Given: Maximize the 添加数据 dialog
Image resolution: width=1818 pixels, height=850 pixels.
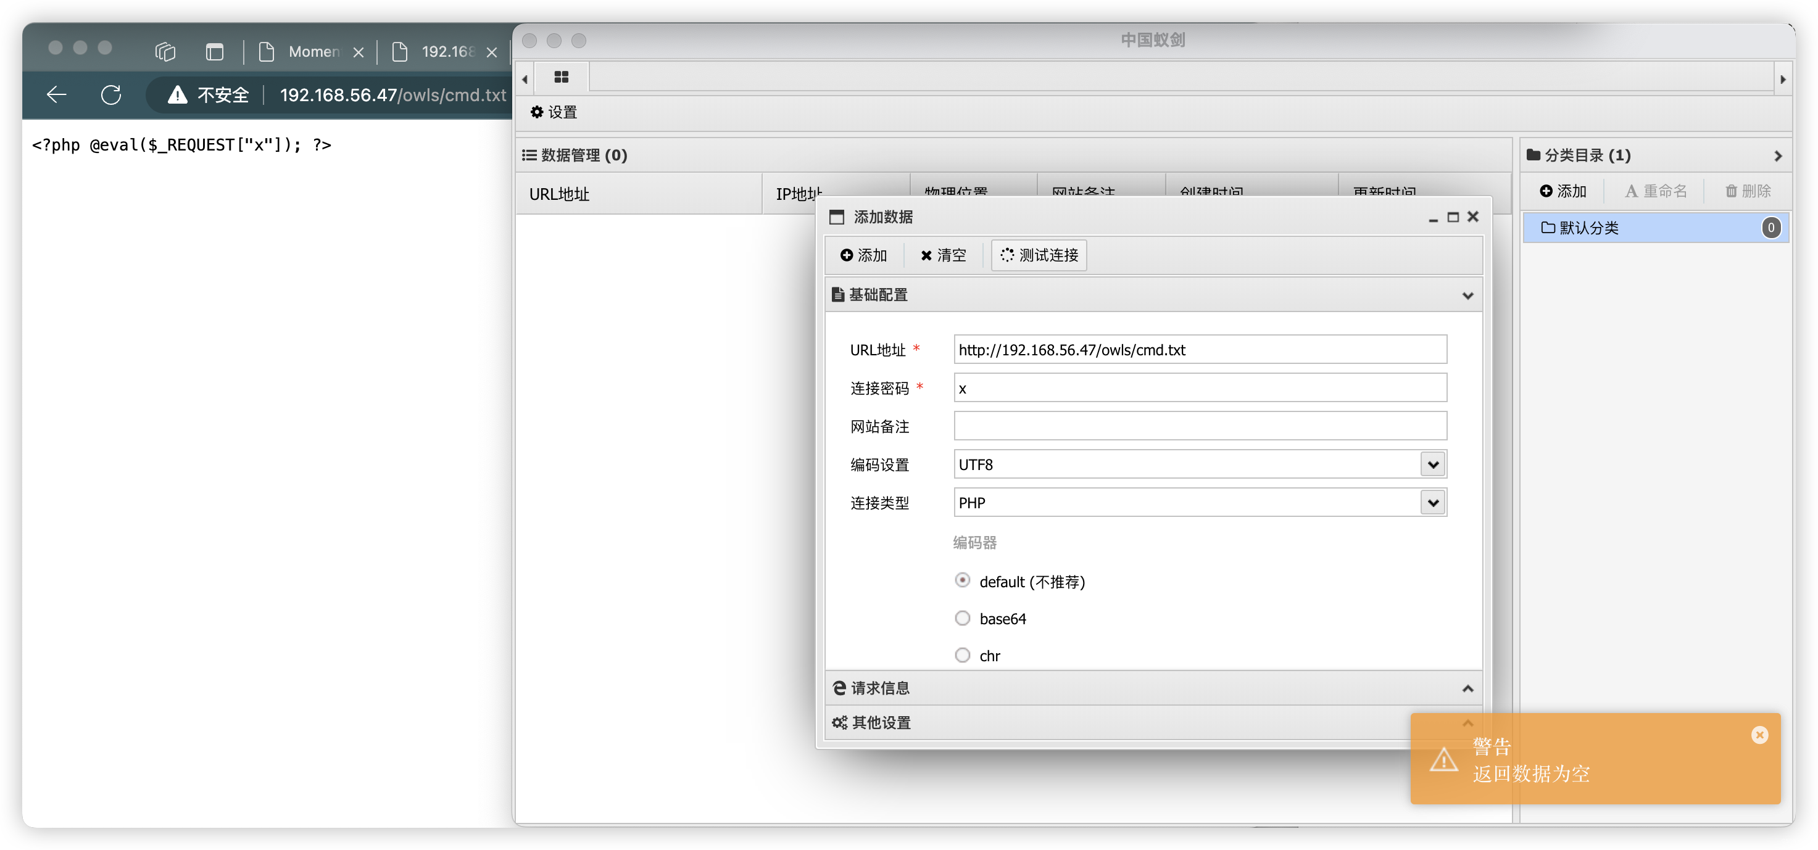Looking at the screenshot, I should (1453, 217).
